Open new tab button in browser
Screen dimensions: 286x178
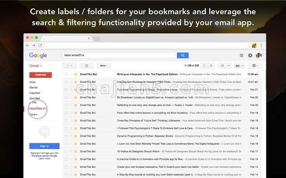pos(97,39)
